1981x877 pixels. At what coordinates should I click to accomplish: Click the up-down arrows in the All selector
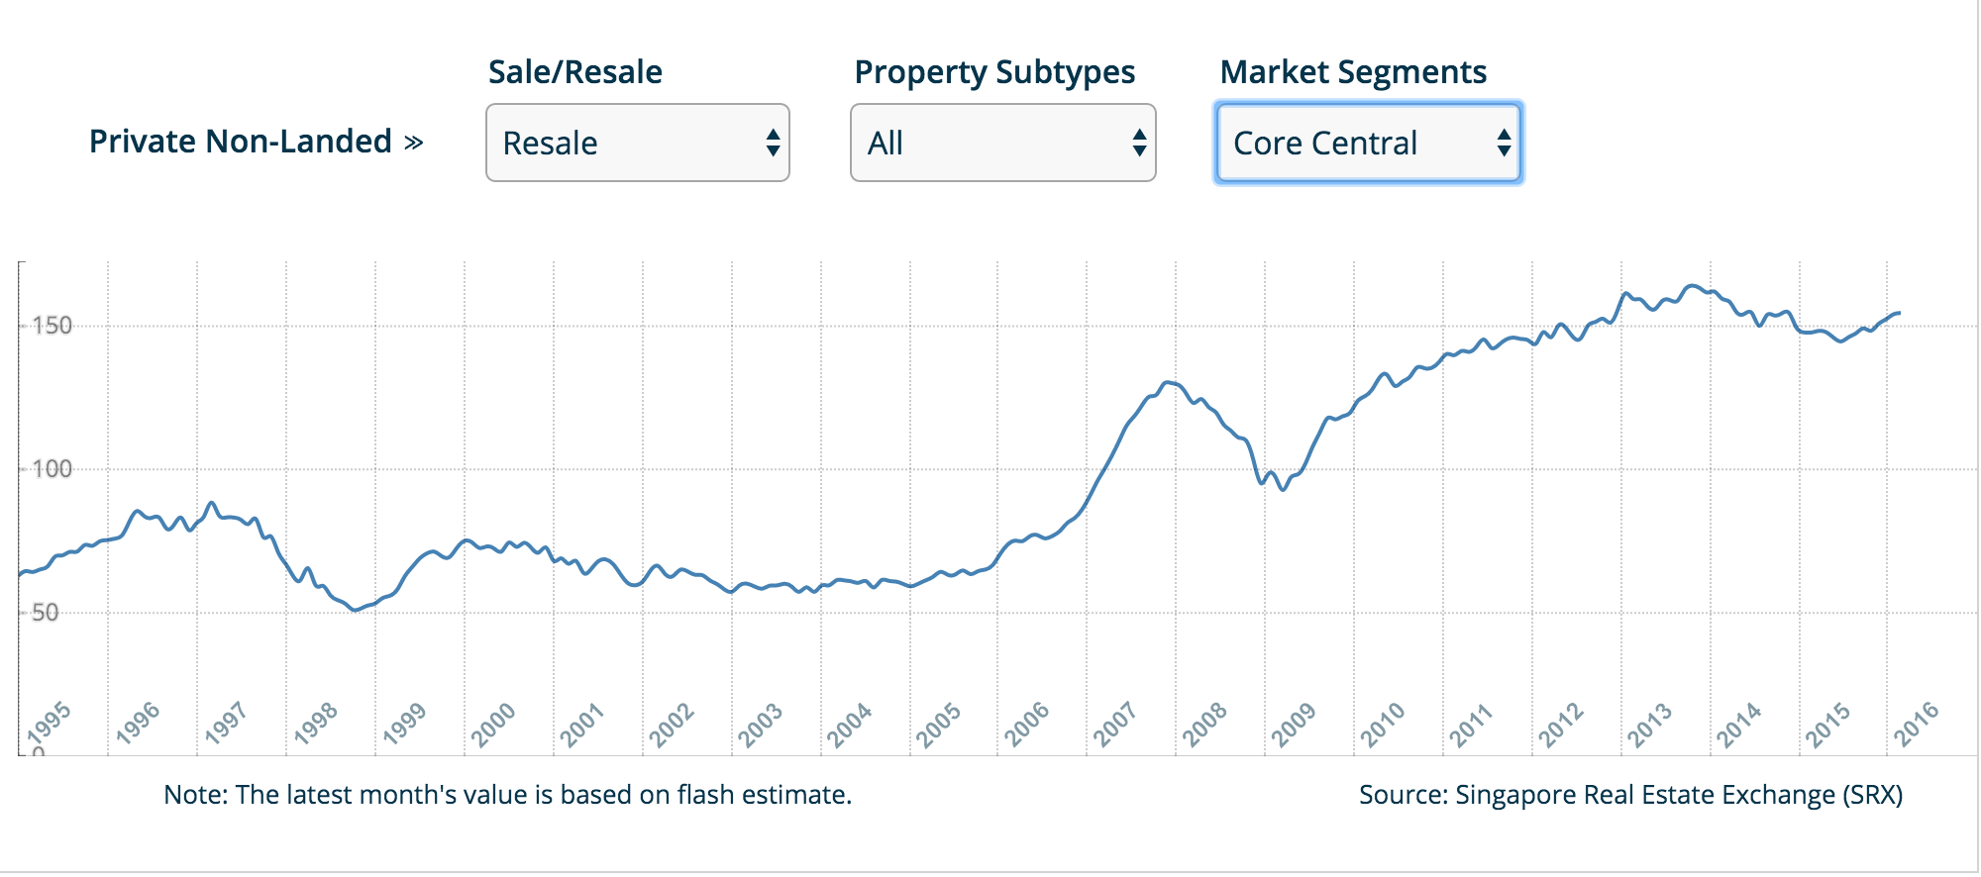[x=1139, y=143]
